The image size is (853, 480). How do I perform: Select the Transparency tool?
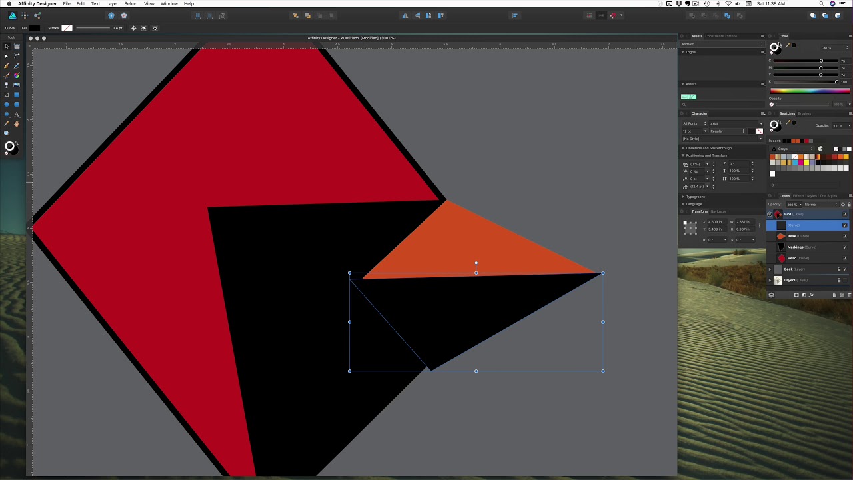pyautogui.click(x=7, y=85)
